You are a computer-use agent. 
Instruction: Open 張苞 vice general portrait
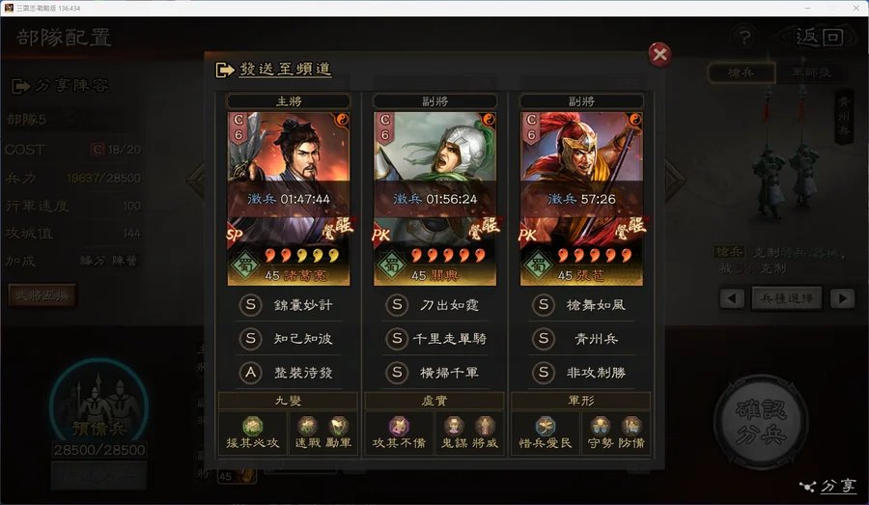(581, 199)
